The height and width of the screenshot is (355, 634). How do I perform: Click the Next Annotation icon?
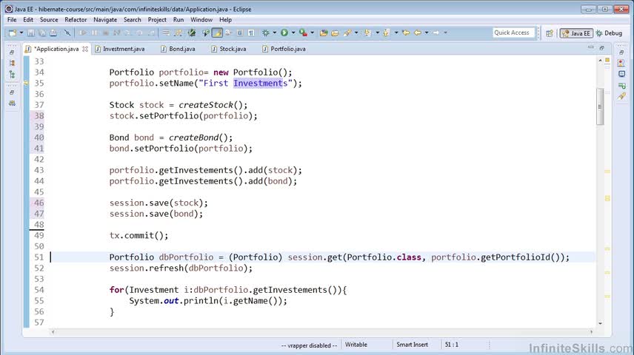[367, 33]
